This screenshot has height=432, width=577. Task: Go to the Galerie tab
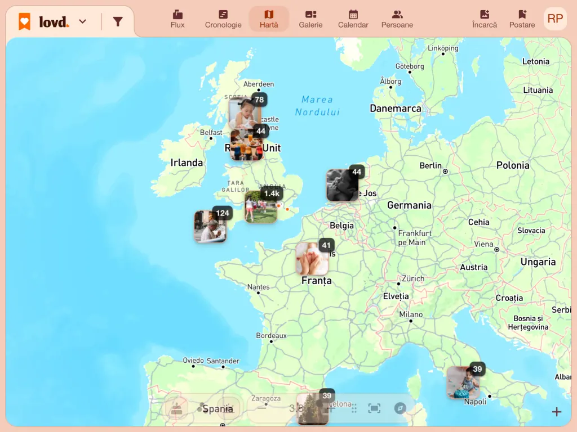pos(310,19)
